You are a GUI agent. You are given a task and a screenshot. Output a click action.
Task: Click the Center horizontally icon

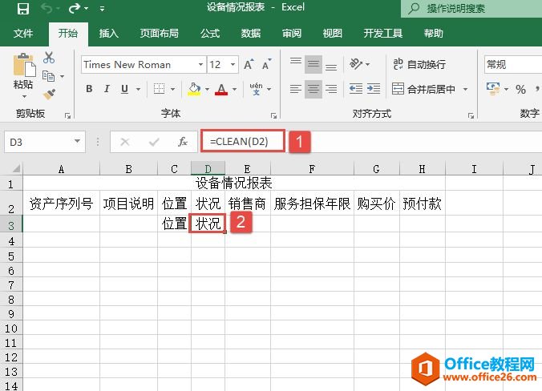[x=313, y=89]
